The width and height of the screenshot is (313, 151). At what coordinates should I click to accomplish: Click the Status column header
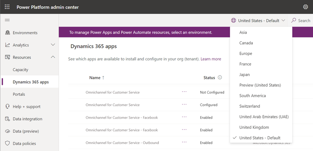point(209,78)
